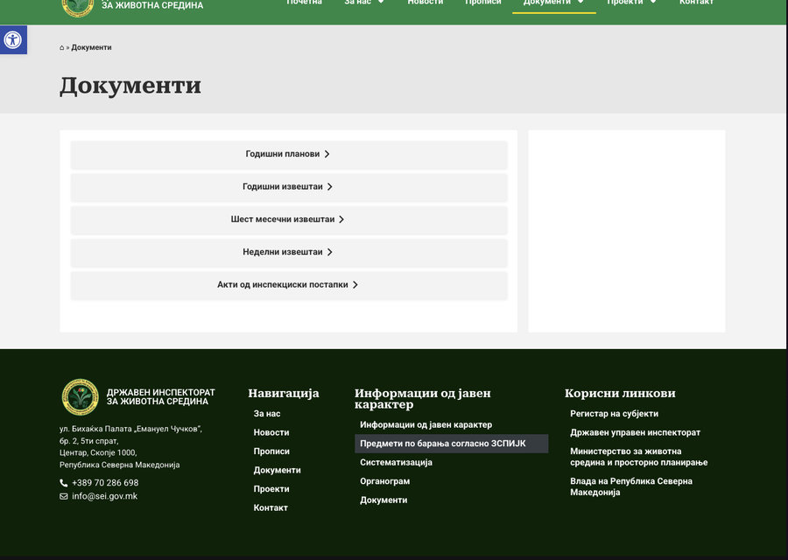Screen dimensions: 788x560
Task: Expand the Документи menu arrow in header
Action: (580, 2)
